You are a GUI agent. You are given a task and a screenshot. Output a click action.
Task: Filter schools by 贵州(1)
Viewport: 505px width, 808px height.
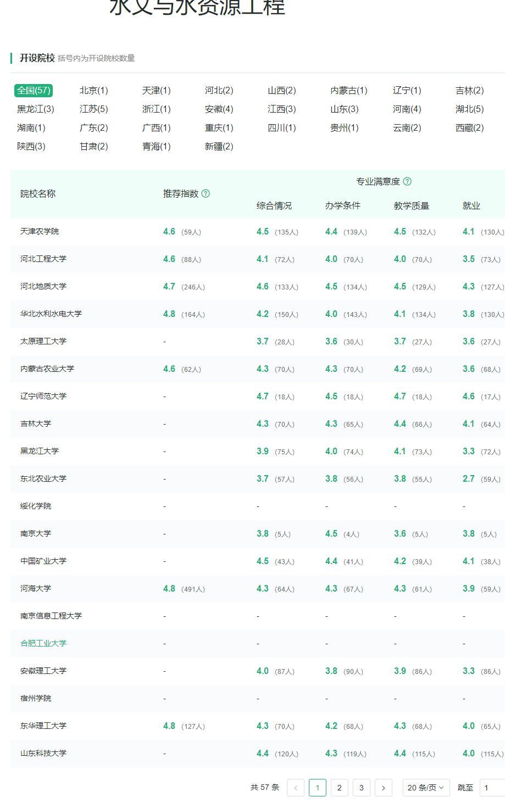[345, 127]
